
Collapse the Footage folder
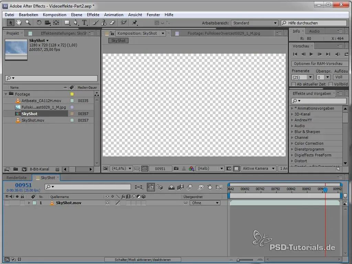tap(6, 94)
